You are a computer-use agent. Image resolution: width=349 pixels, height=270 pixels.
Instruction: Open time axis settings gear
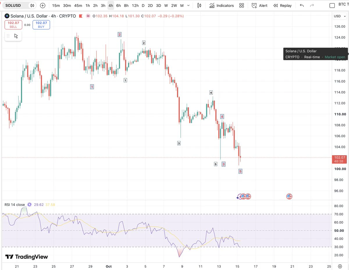tap(340, 266)
